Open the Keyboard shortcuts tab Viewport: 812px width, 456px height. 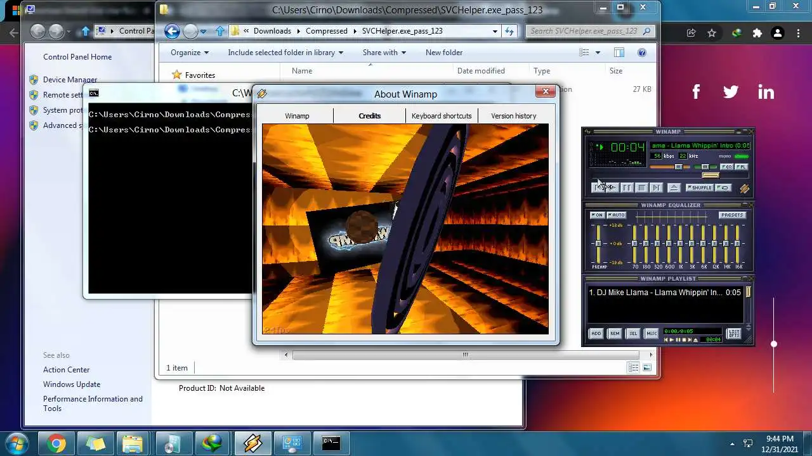pyautogui.click(x=442, y=116)
